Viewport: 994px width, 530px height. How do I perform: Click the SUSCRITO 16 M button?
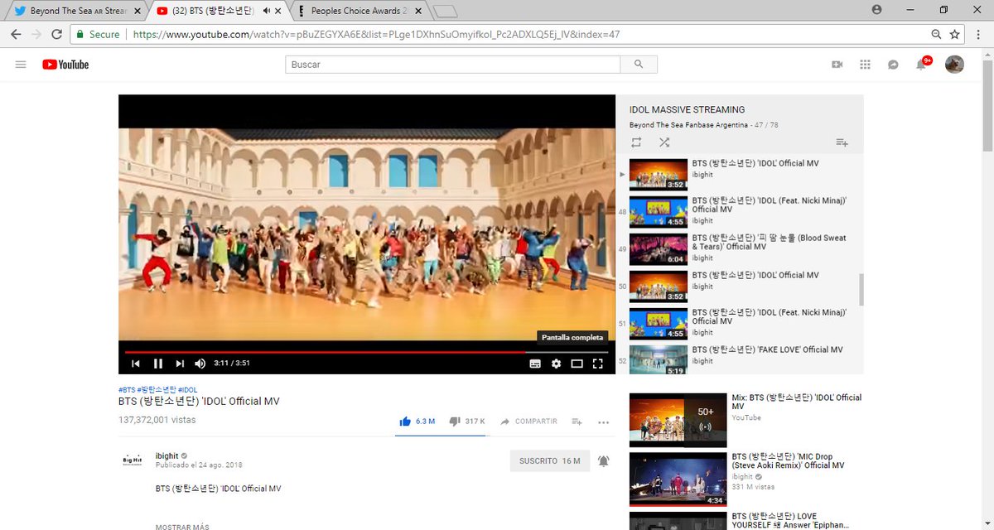tap(550, 460)
